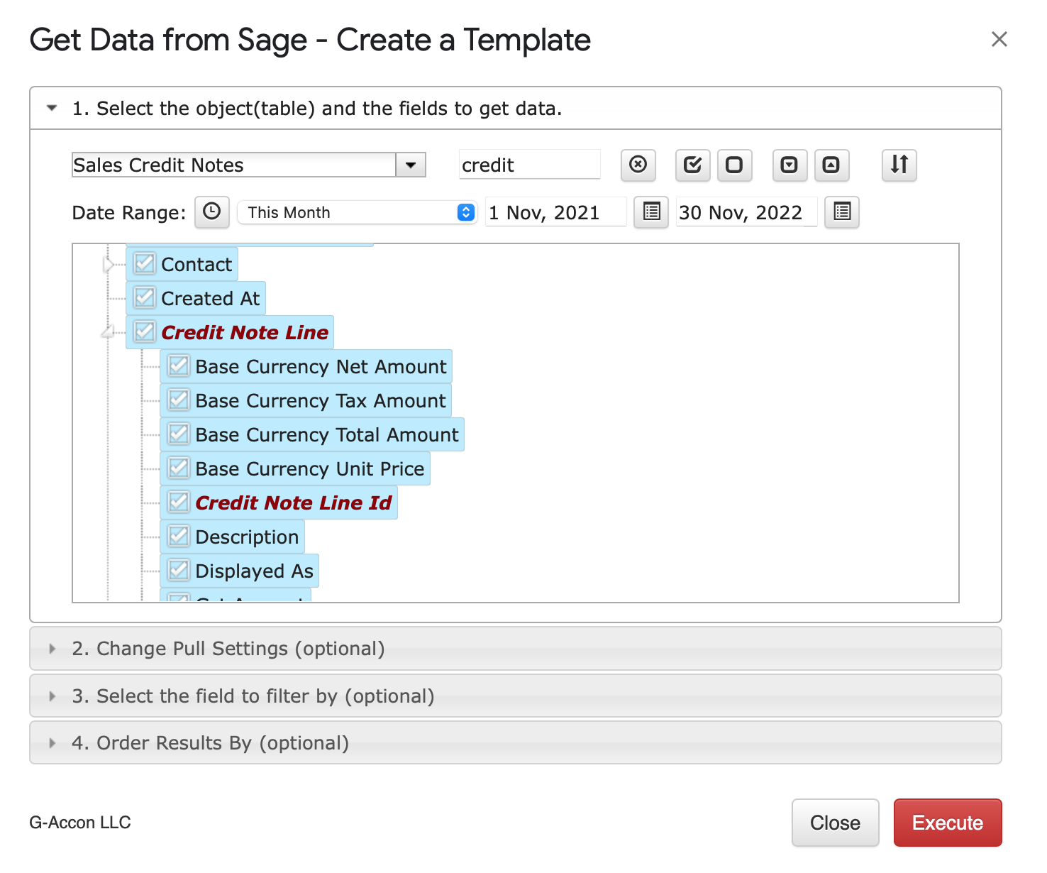Open the end date calendar picker icon

click(x=842, y=212)
